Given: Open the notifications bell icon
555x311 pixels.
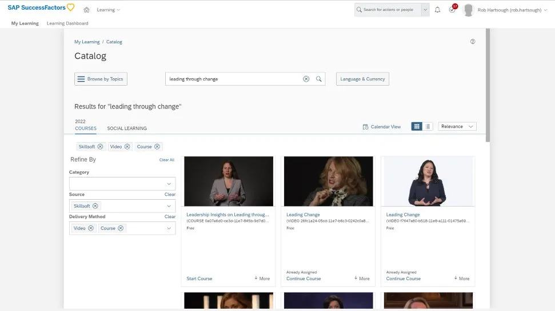Looking at the screenshot, I should [437, 10].
